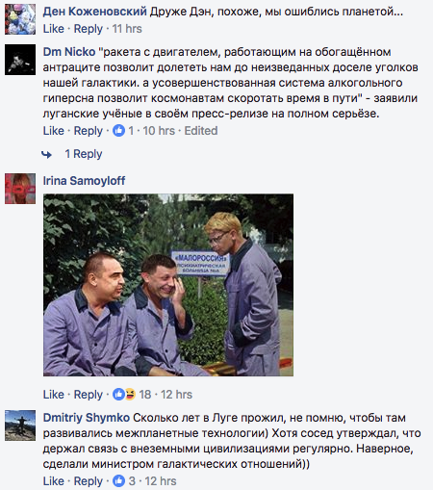The image size is (433, 490).
Task: Click Dm Nicko's avatar thumbnail
Action: click(20, 60)
